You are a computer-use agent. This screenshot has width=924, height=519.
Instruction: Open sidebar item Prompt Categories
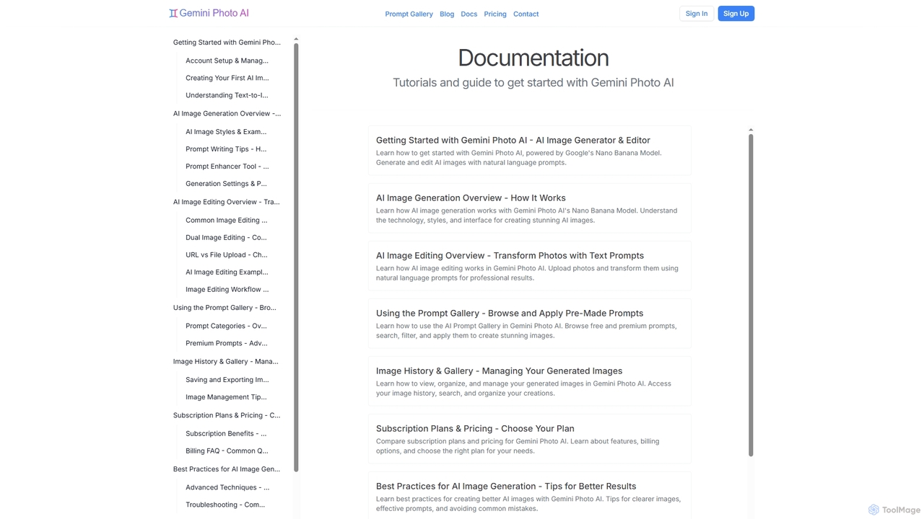click(x=226, y=326)
